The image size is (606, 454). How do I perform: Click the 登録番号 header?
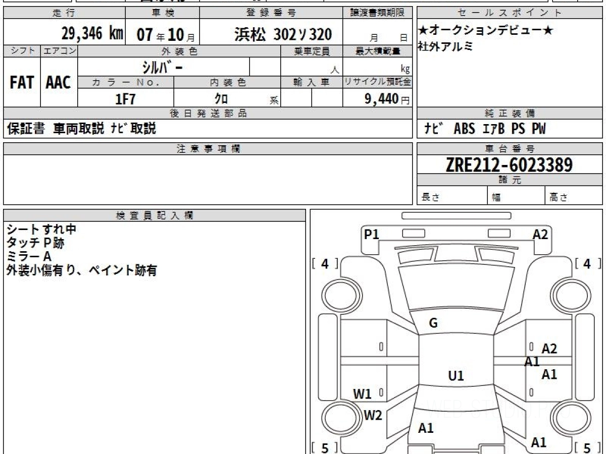pos(271,13)
